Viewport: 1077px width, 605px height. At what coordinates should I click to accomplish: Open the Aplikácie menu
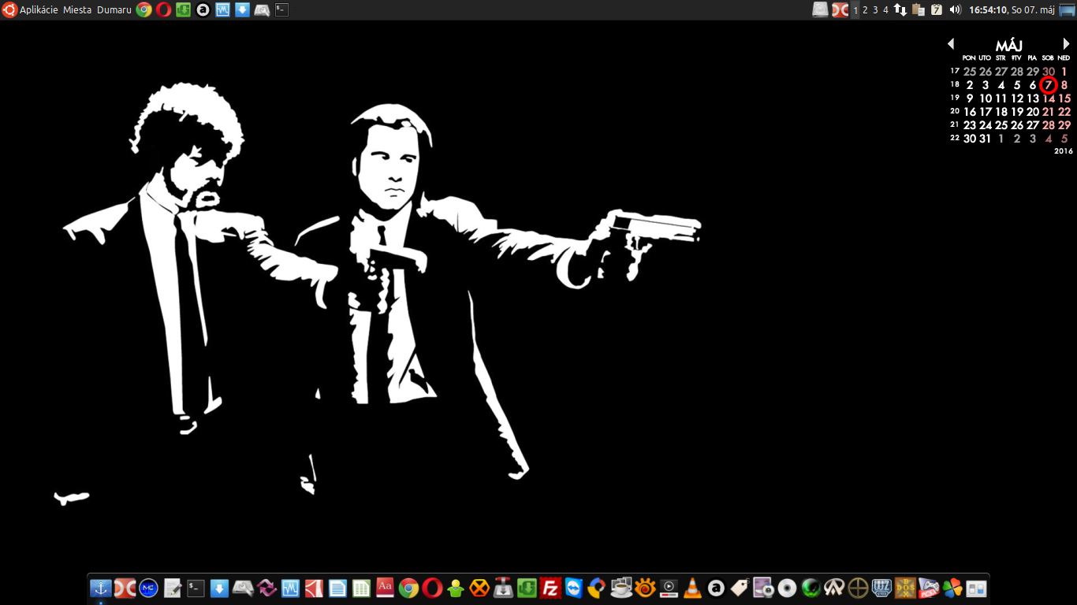(x=39, y=10)
